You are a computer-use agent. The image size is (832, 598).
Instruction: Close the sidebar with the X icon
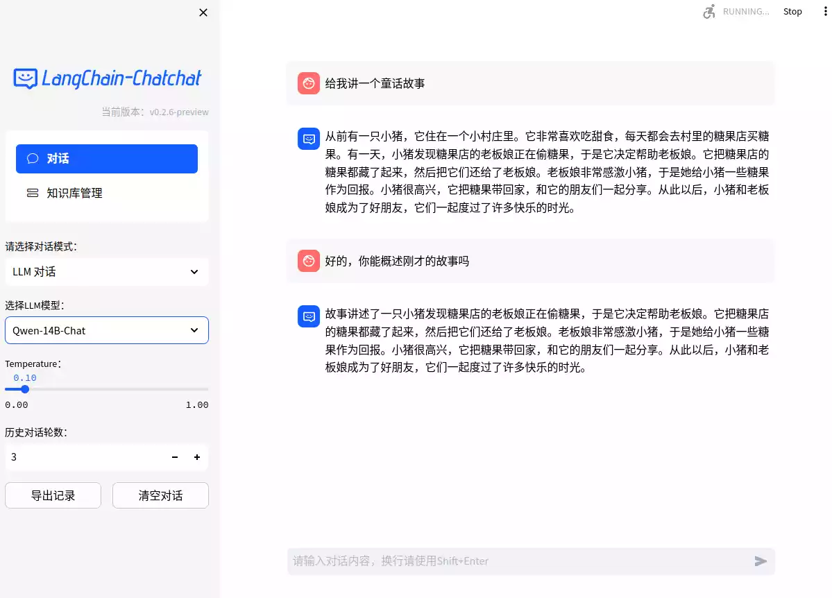(203, 12)
